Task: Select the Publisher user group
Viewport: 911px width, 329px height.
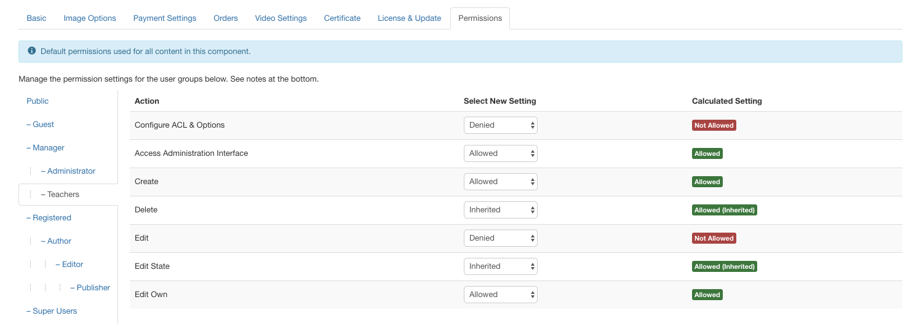Action: click(x=93, y=288)
